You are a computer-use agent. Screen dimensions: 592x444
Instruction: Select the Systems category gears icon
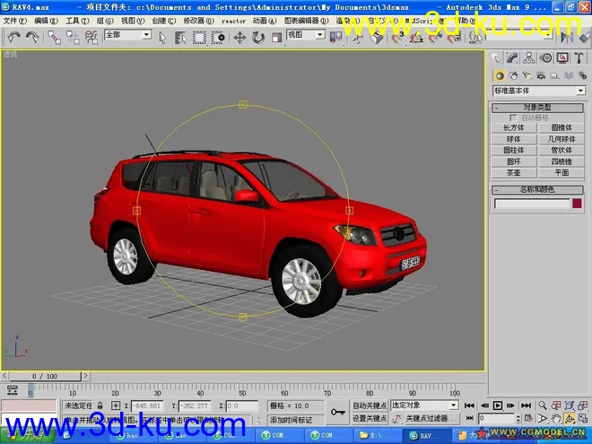(x=582, y=76)
